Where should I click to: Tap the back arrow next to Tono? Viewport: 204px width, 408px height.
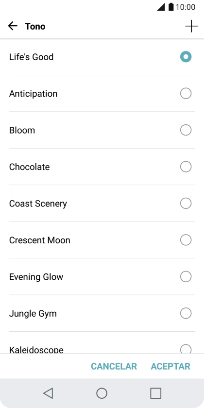(13, 26)
